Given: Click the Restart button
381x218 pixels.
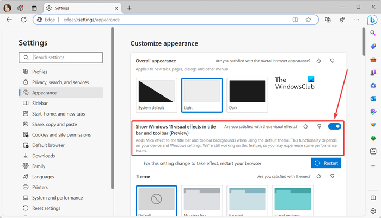Looking at the screenshot, I should coord(326,163).
